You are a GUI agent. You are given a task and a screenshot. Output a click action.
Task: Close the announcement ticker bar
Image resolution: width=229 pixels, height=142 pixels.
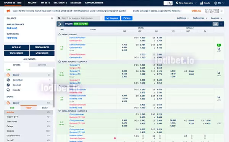click(x=221, y=11)
